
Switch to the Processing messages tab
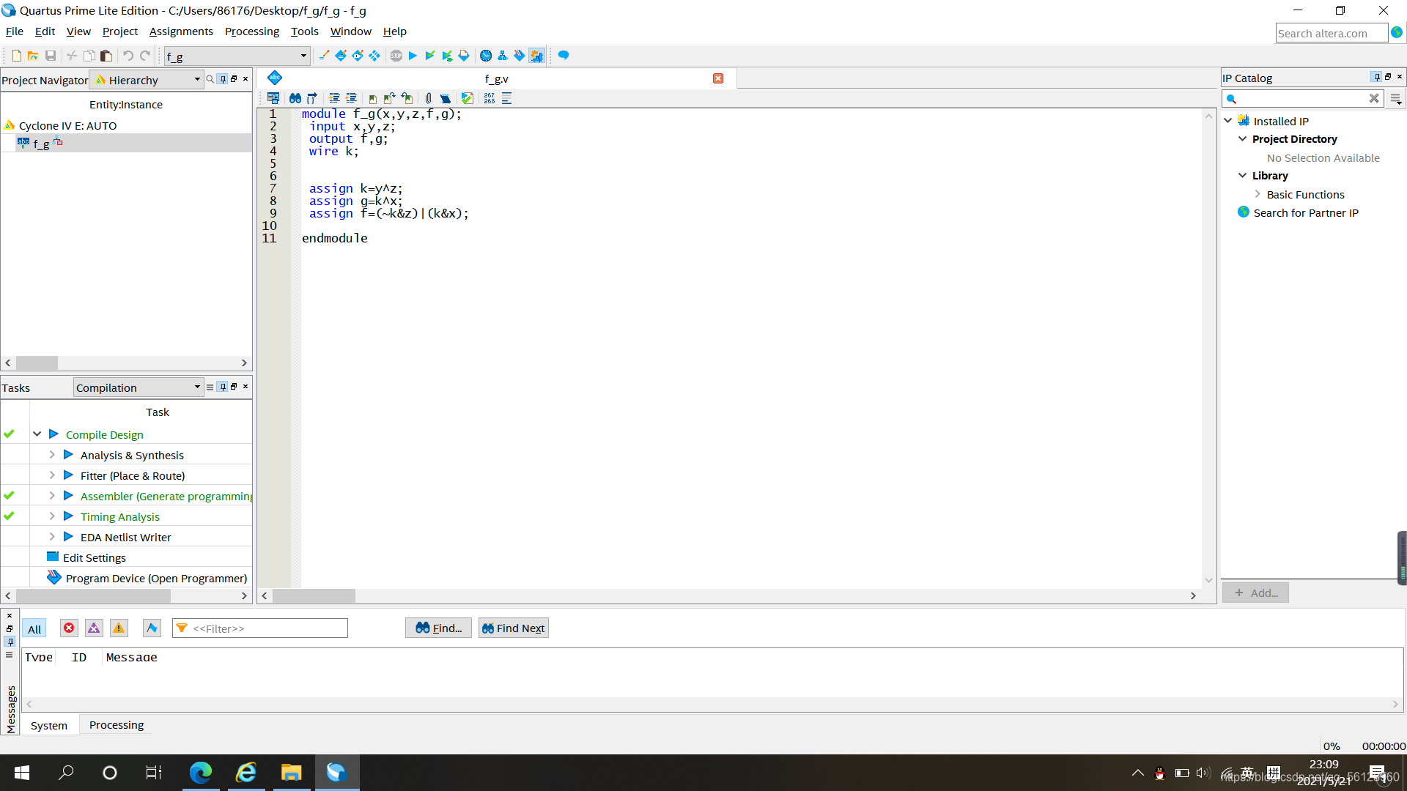coord(117,725)
